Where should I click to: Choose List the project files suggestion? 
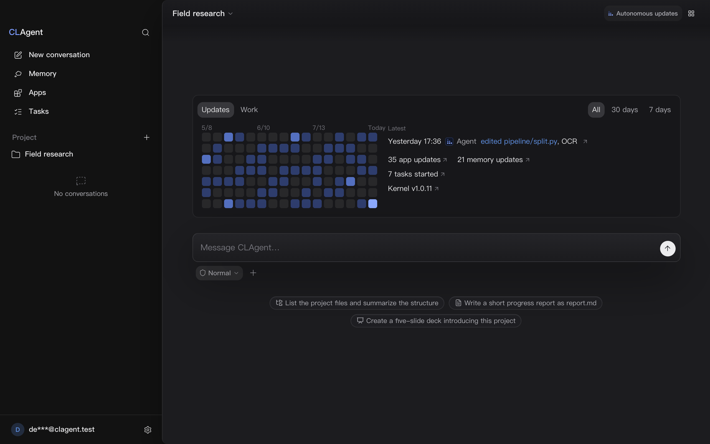coord(357,303)
